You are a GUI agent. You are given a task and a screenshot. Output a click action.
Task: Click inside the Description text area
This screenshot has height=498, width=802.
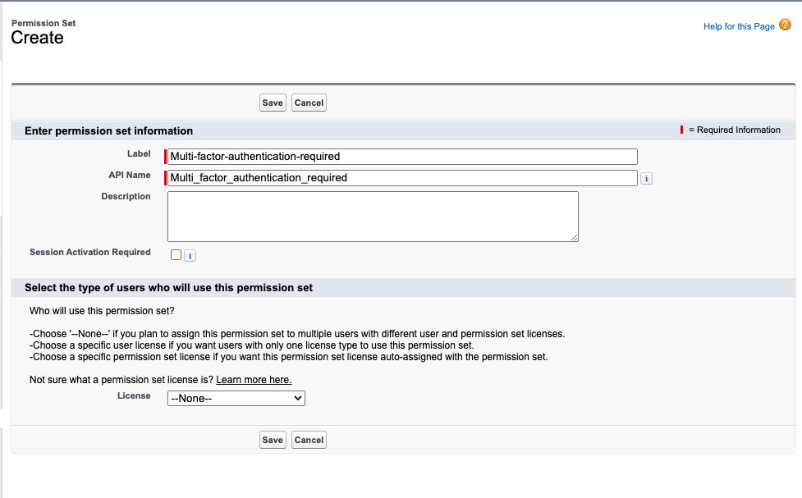tap(373, 217)
